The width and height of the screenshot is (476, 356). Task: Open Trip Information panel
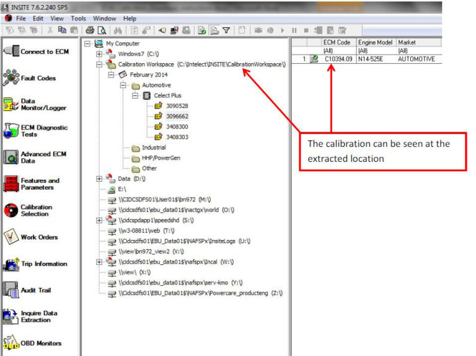[35, 264]
